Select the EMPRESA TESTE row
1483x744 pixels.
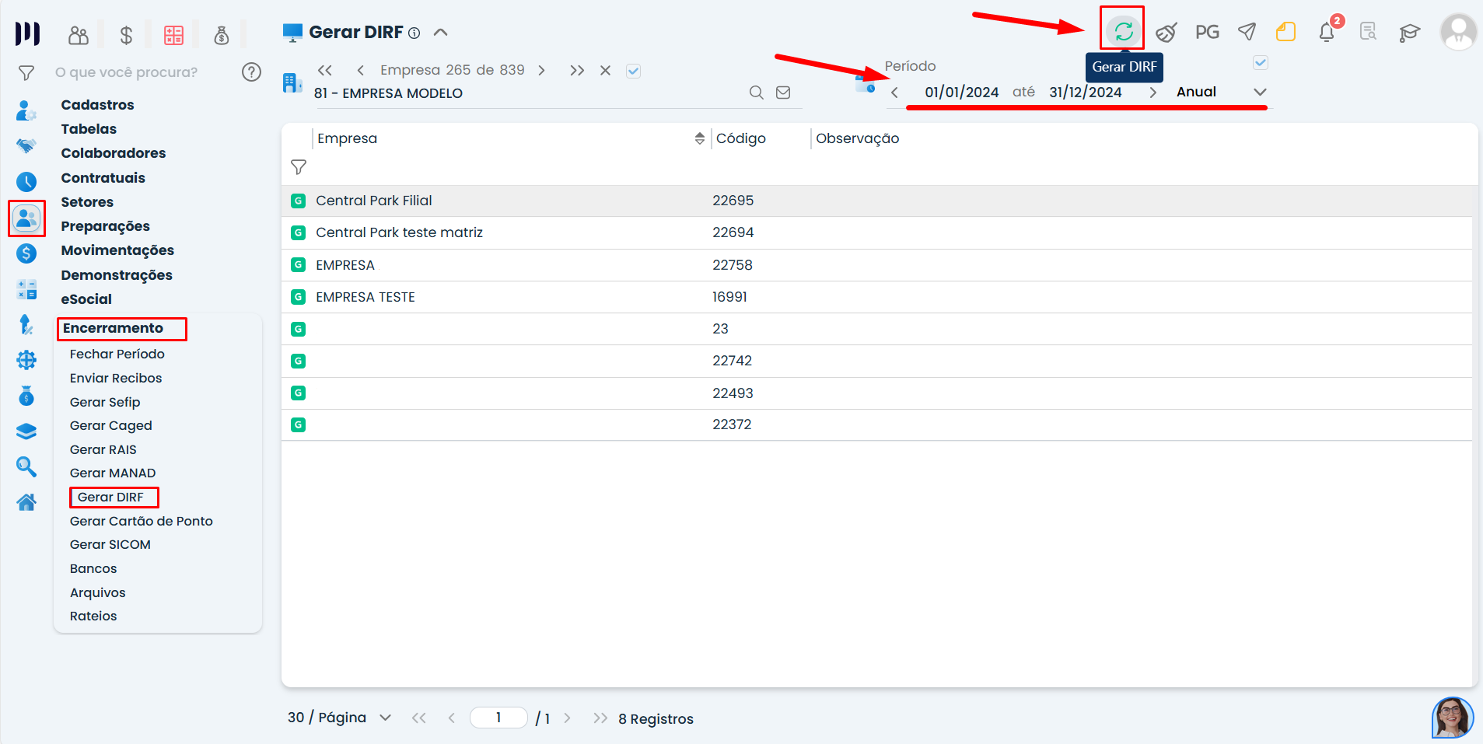[x=876, y=297]
